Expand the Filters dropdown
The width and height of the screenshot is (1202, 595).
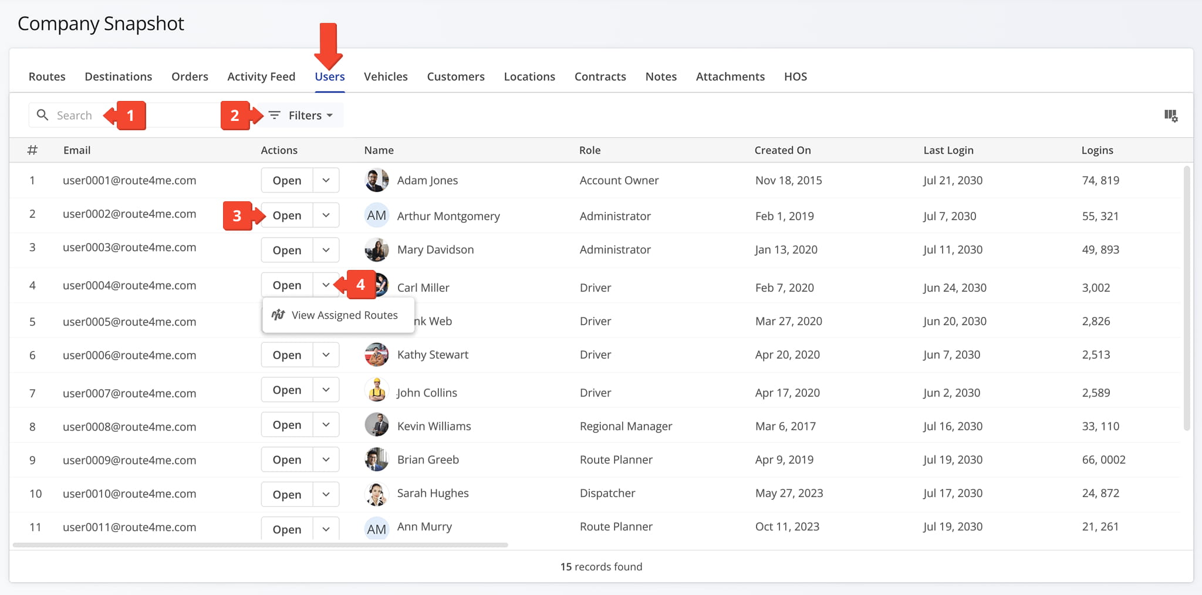301,115
